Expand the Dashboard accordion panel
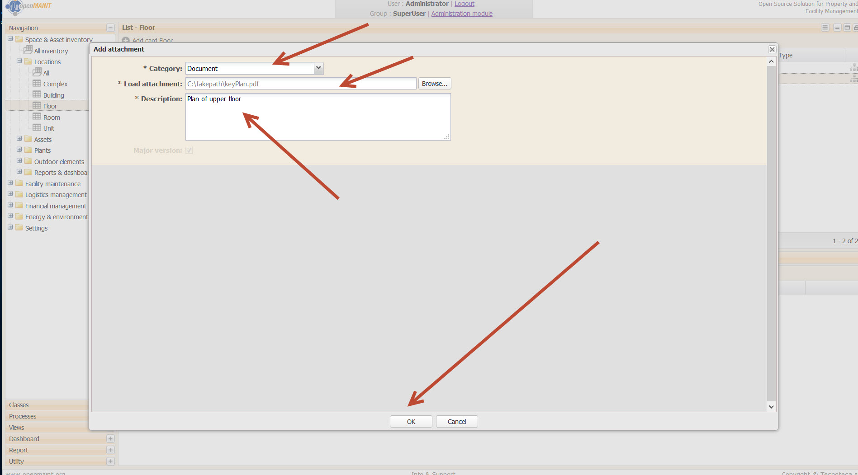The width and height of the screenshot is (858, 475). (x=110, y=439)
